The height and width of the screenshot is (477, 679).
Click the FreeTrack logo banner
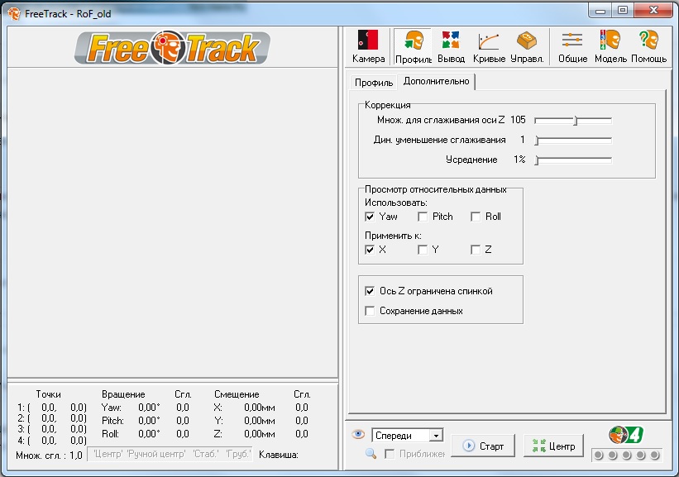click(x=172, y=48)
